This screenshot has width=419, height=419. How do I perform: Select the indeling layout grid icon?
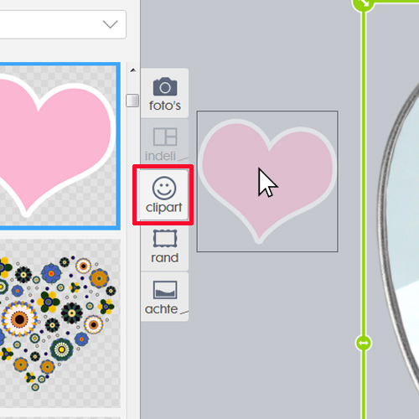(165, 137)
